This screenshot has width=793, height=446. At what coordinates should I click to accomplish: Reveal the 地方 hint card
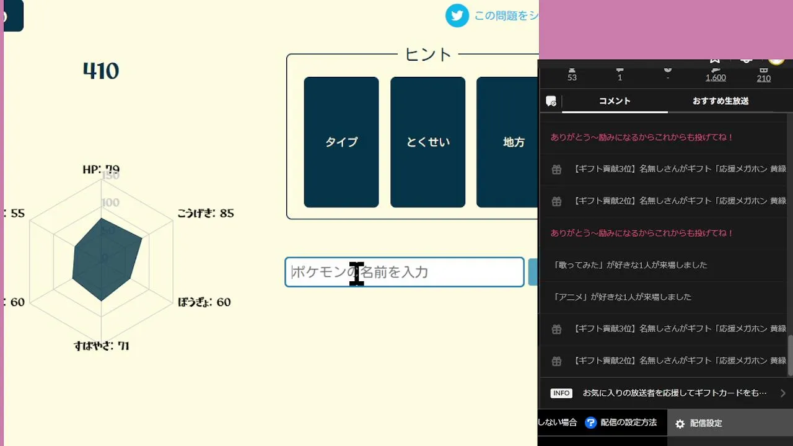[x=508, y=142]
